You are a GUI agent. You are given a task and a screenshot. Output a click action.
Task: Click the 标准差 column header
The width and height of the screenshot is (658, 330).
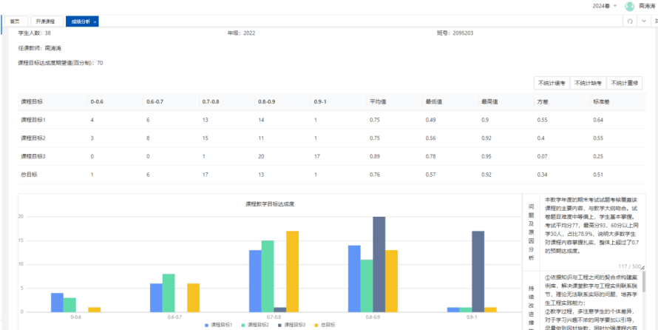click(x=599, y=101)
